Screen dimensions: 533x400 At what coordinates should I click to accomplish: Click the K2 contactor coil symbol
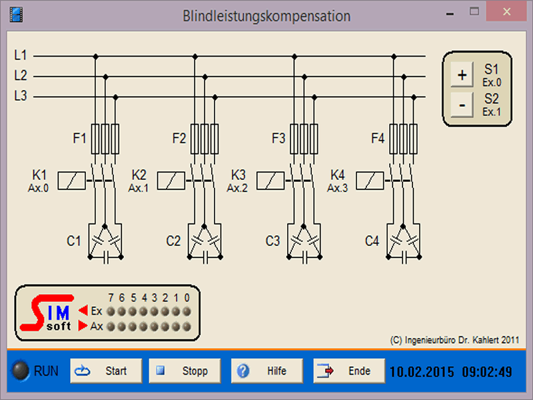171,181
